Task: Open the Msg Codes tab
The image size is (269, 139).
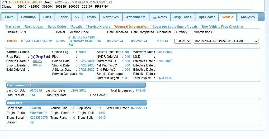Action: click(183, 17)
